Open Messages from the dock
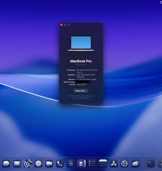 [x=6, y=164]
